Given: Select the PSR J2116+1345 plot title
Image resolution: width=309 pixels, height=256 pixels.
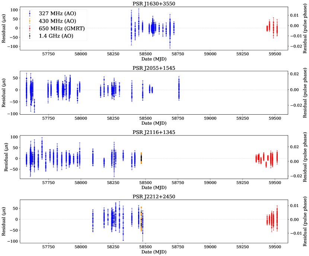Looking at the screenshot, I should [154, 132].
